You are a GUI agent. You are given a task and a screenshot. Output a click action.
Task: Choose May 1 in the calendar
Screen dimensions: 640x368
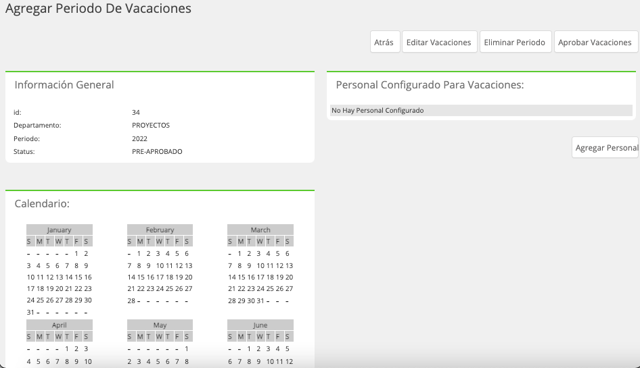point(187,349)
